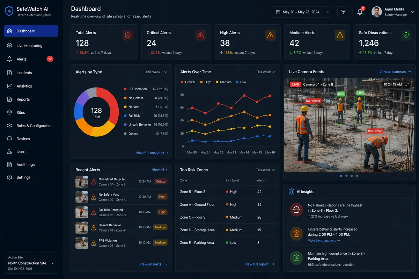
Task: Go to Dashboard in sidebar
Action: 31,31
